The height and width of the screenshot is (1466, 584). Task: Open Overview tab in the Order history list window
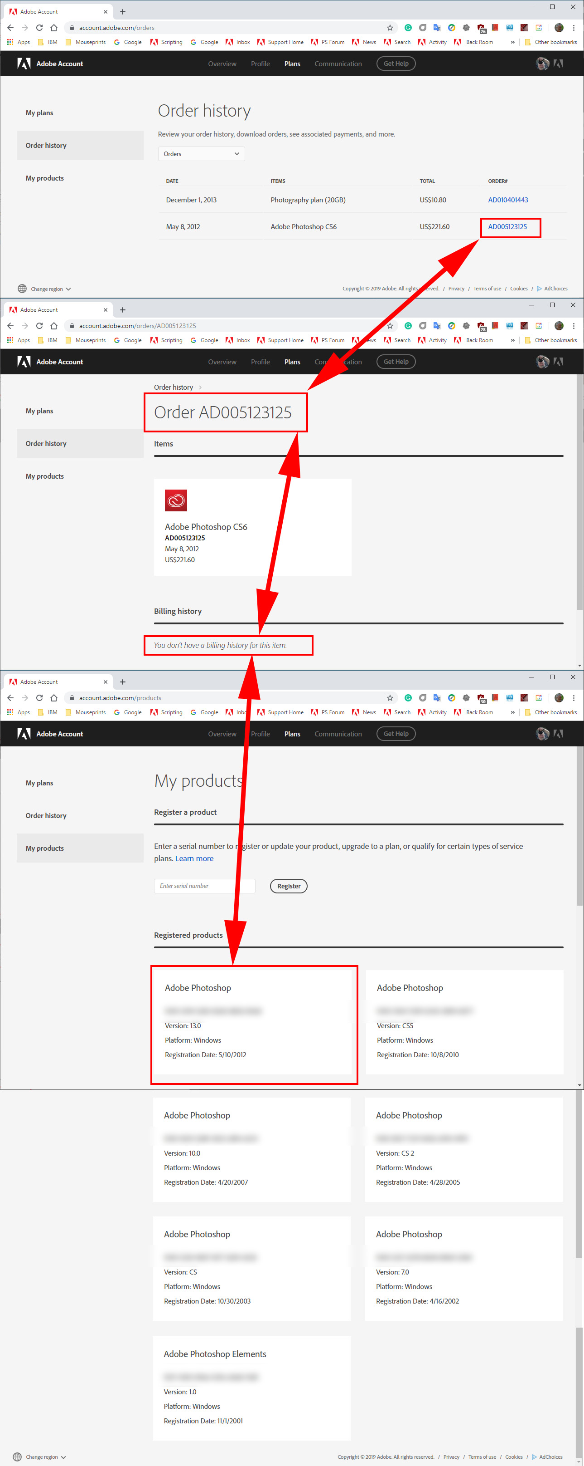[222, 64]
